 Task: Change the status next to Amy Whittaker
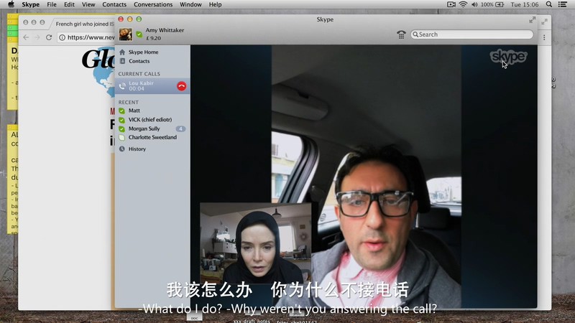point(139,34)
